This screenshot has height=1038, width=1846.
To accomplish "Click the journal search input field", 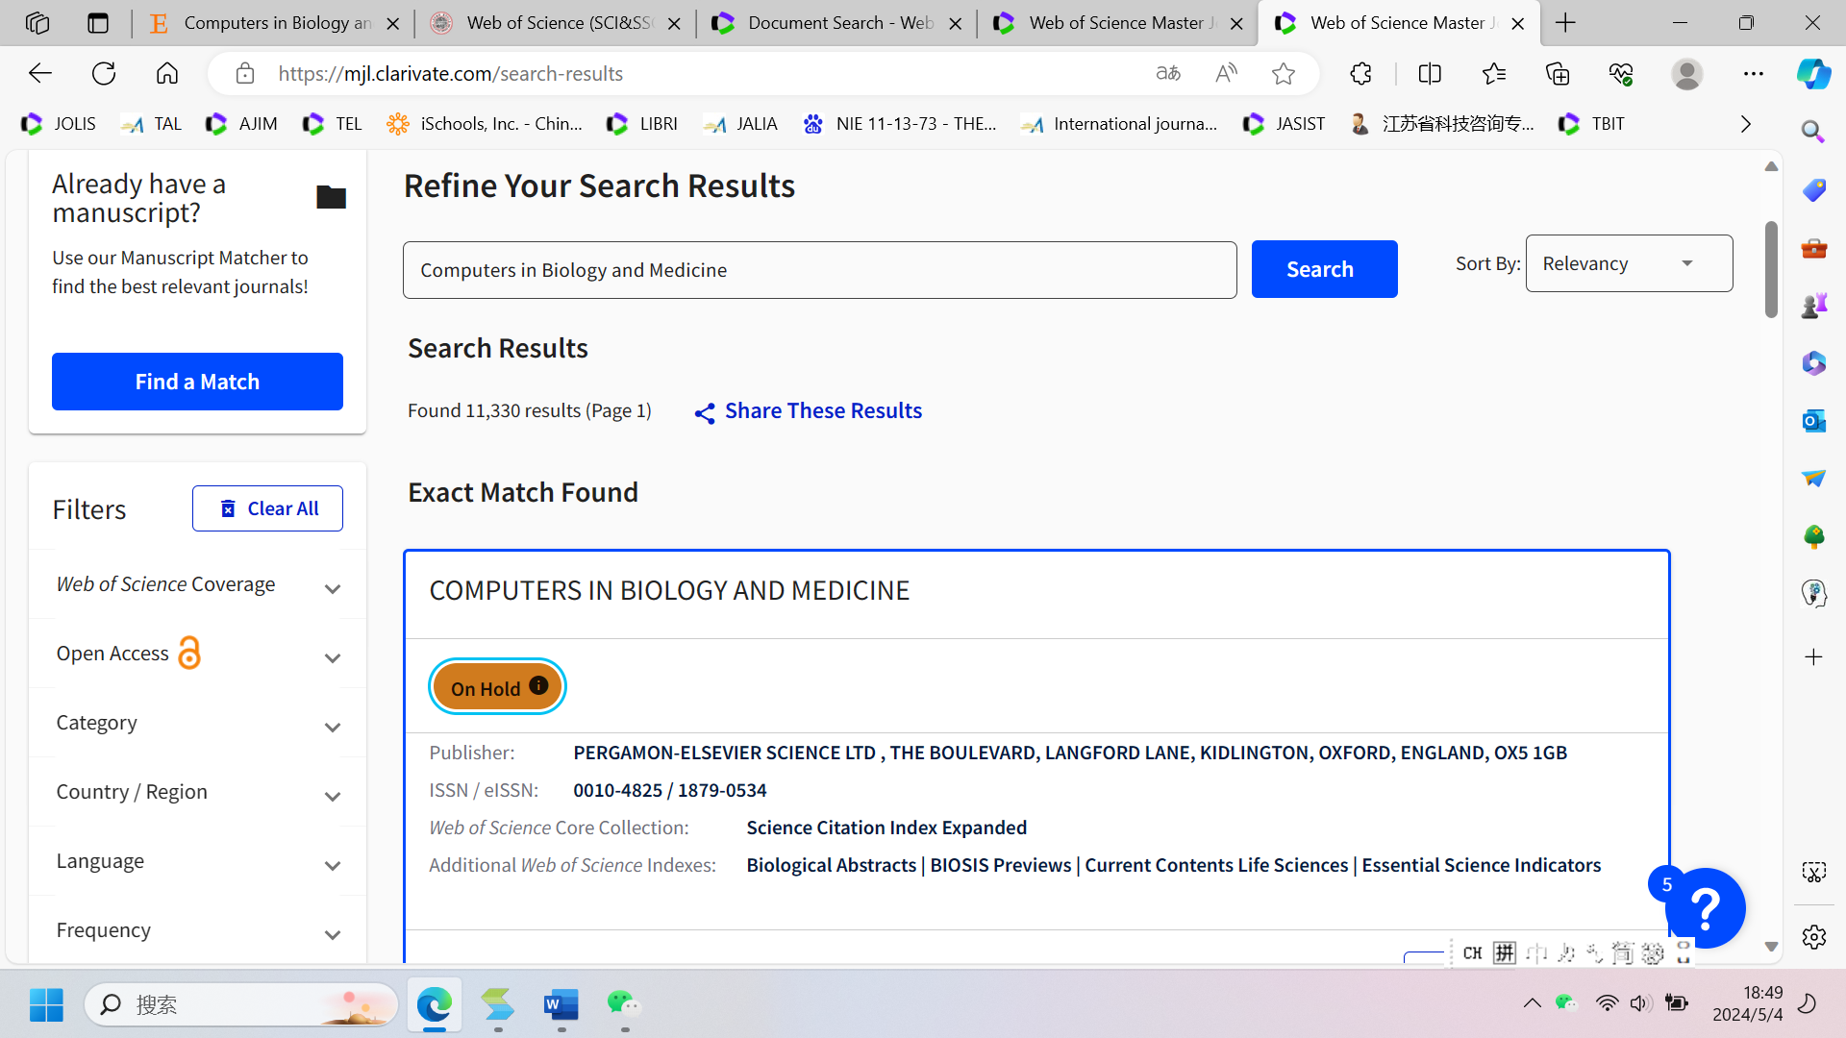I will (819, 270).
